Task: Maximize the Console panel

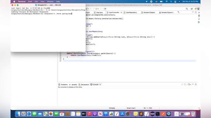Action: (x=196, y=85)
